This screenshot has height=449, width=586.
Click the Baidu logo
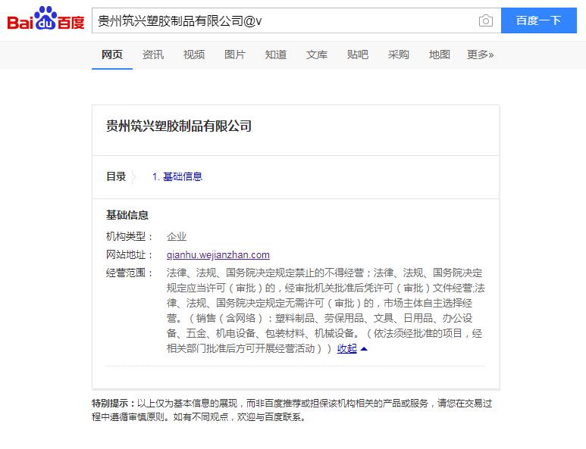coord(45,20)
